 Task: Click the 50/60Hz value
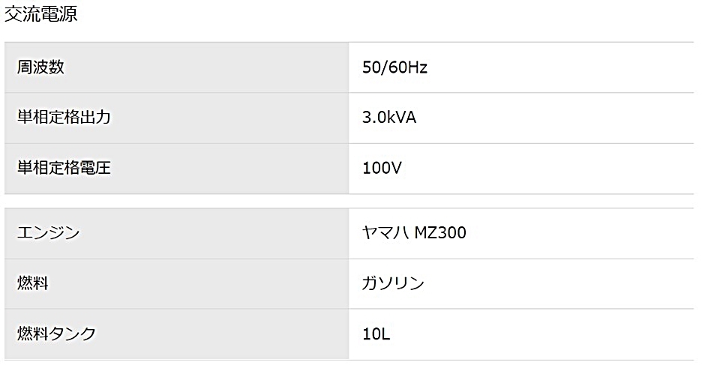(394, 67)
